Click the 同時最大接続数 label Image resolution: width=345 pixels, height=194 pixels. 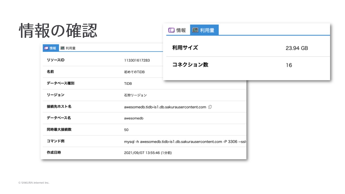tap(59, 130)
